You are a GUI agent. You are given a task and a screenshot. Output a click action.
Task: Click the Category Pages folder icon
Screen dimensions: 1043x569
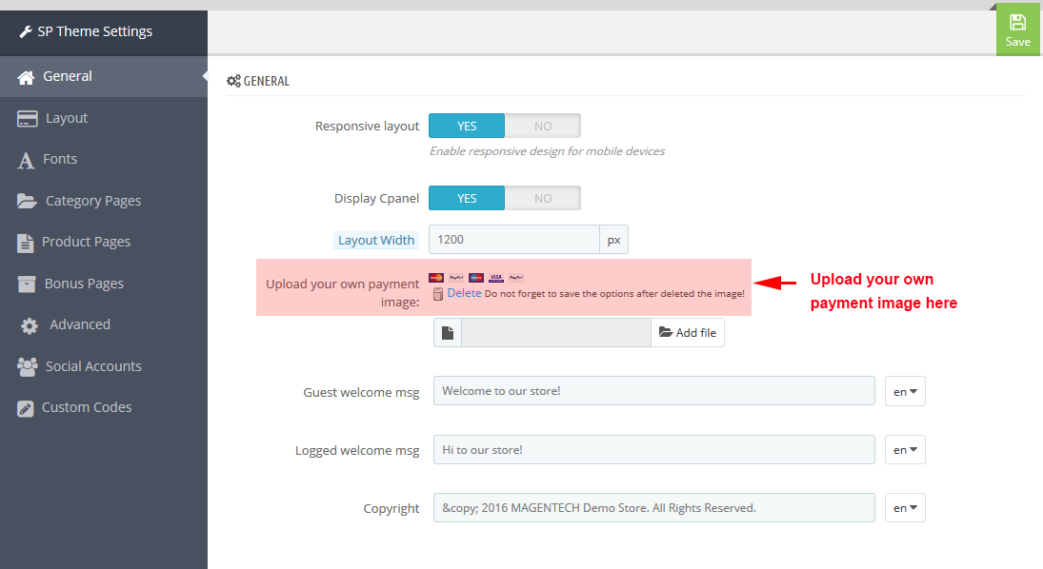(x=27, y=201)
